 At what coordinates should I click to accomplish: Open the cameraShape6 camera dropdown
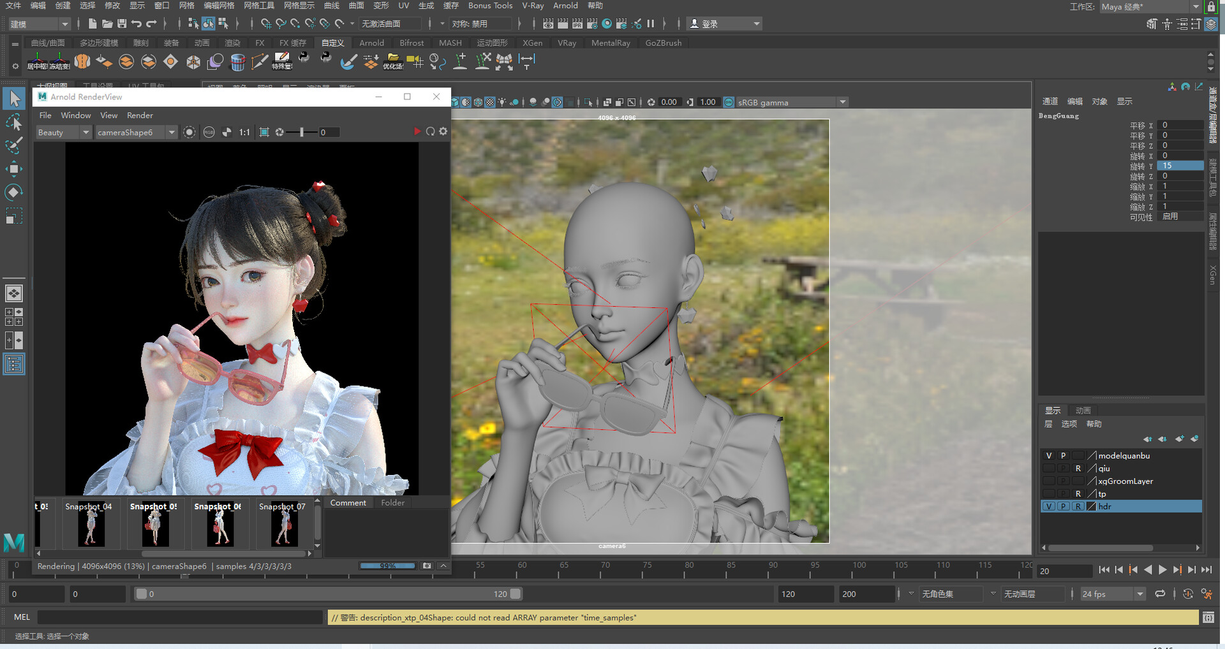tap(136, 132)
